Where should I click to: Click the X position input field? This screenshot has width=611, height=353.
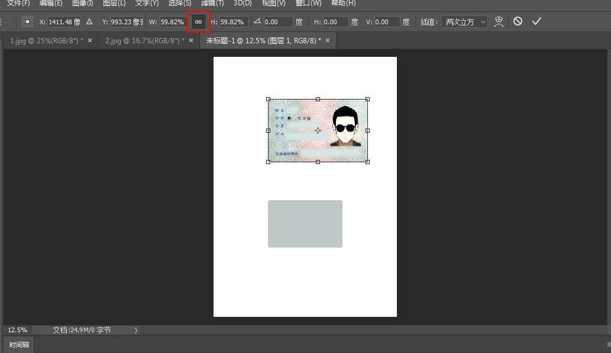point(64,22)
